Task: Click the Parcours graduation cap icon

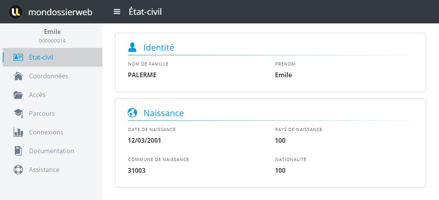Action: 18,113
